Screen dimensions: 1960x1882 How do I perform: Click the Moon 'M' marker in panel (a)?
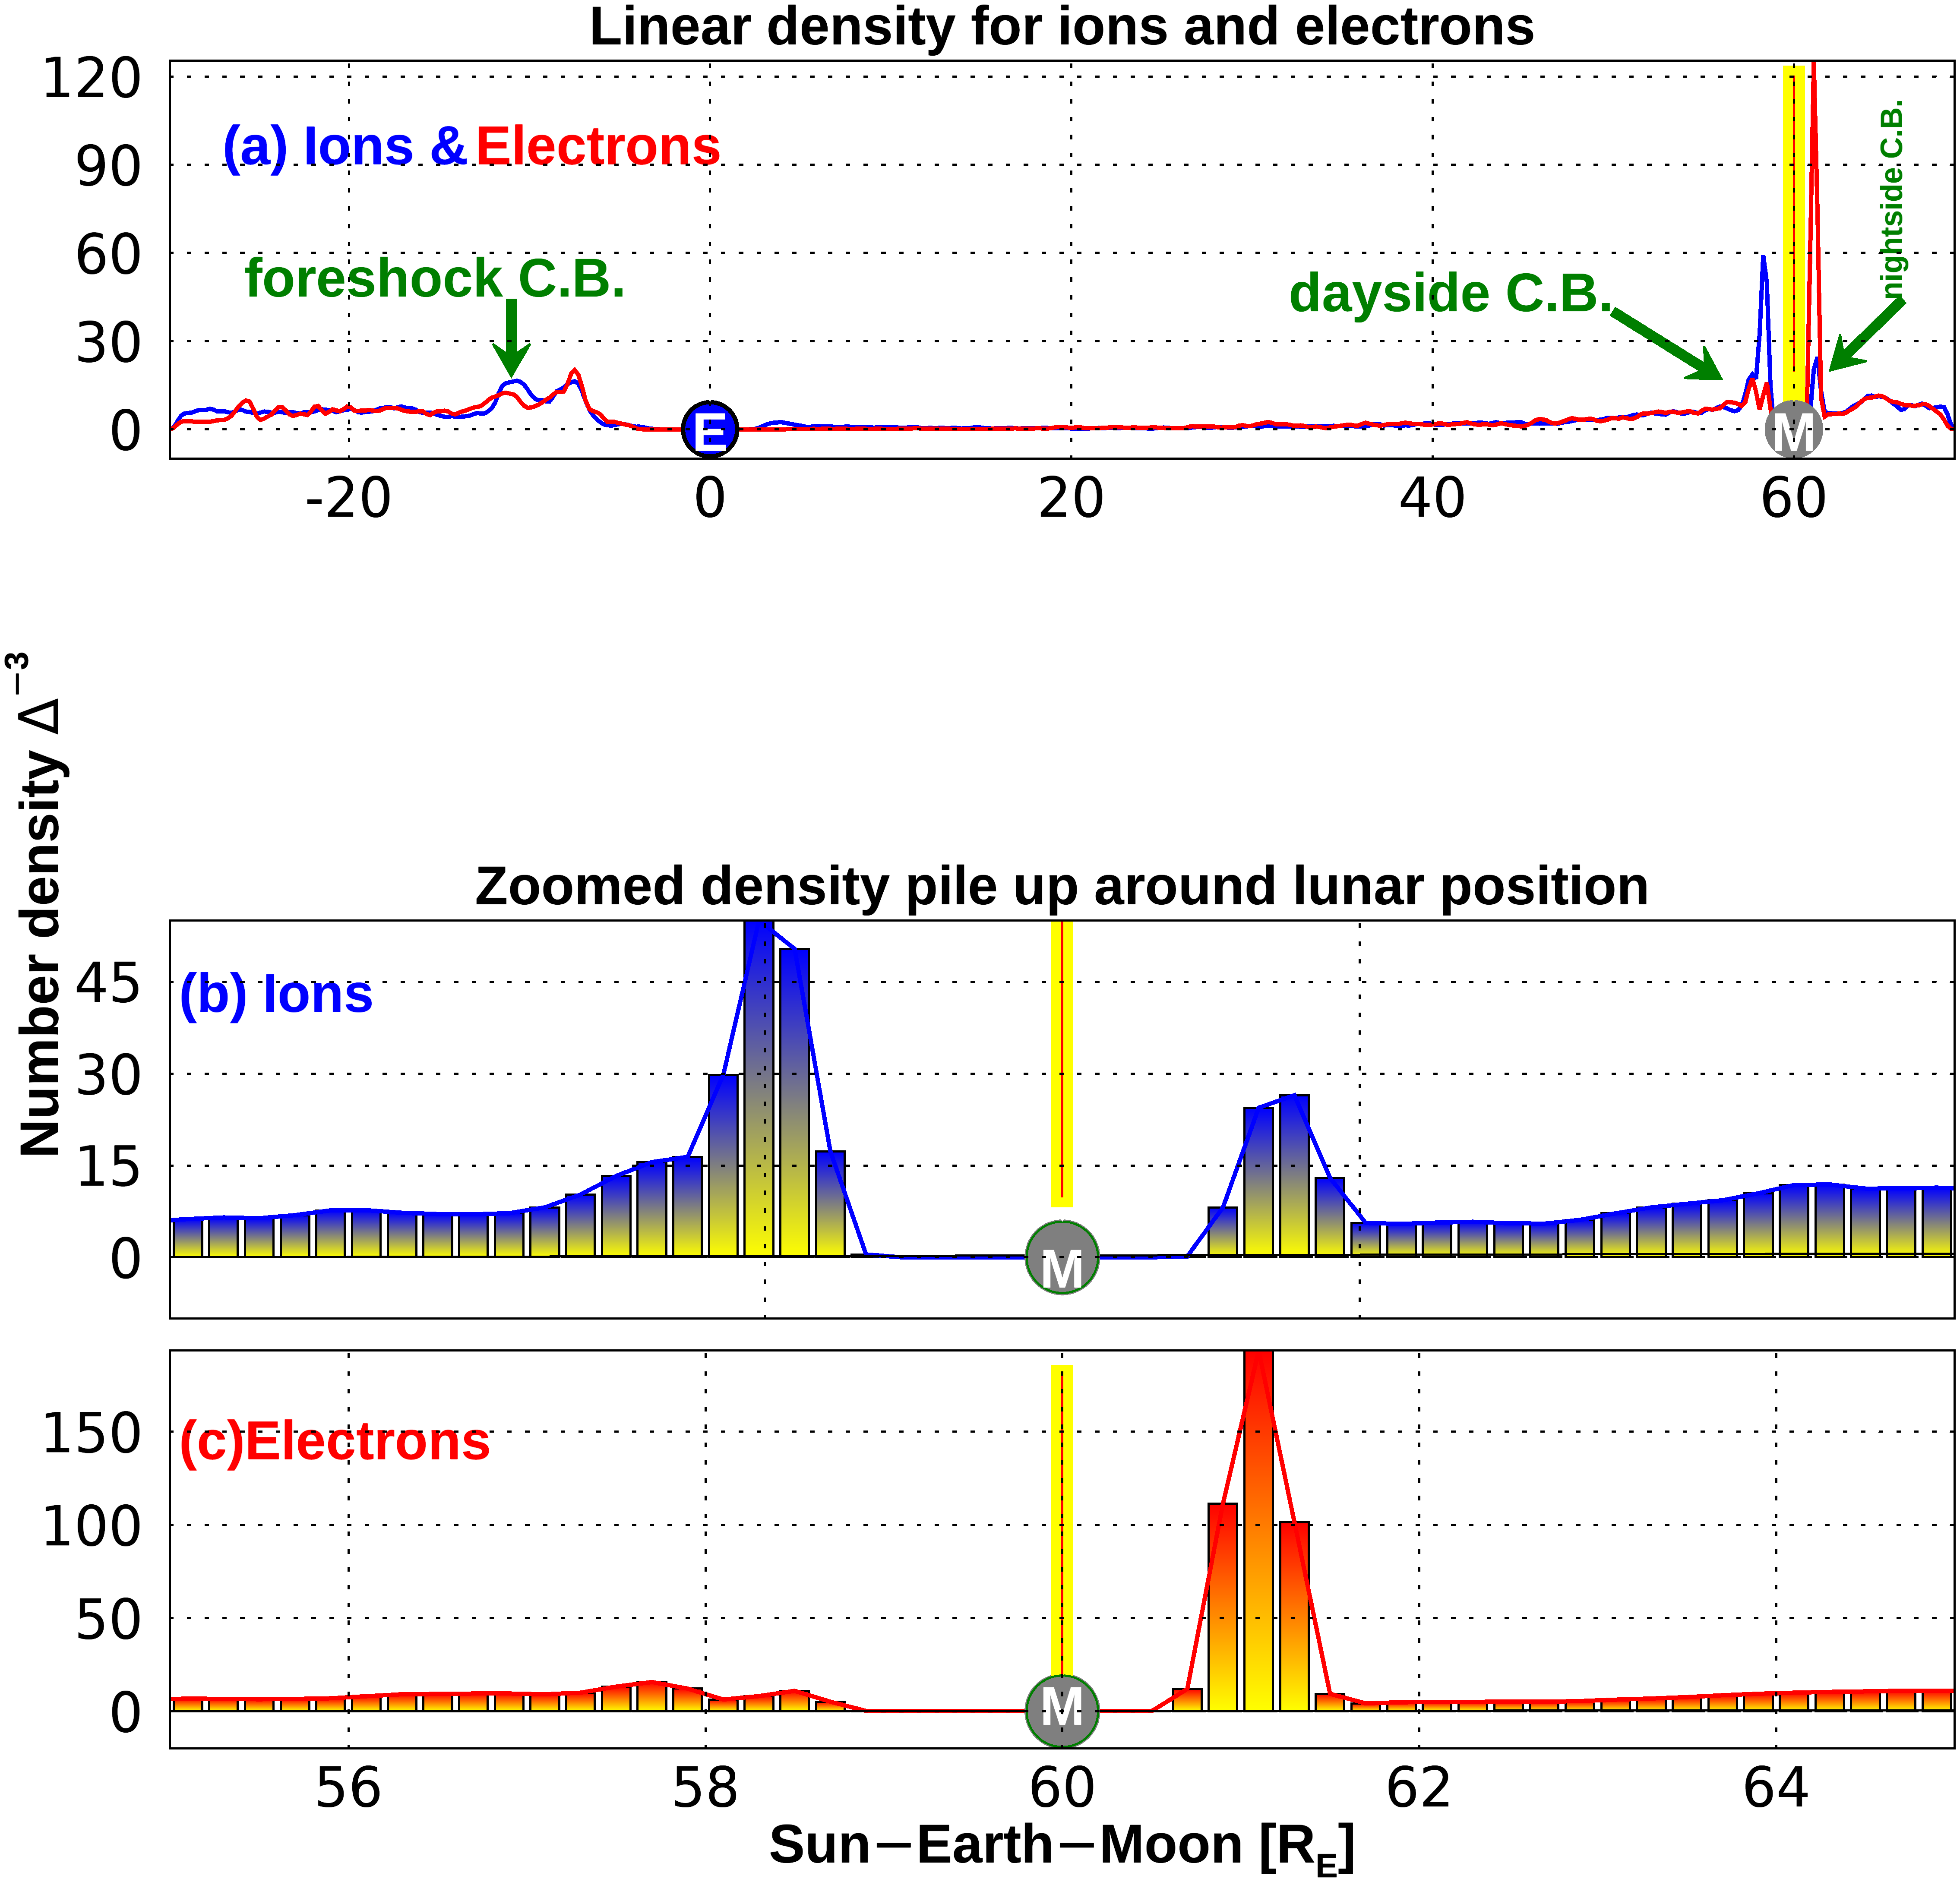point(1794,430)
